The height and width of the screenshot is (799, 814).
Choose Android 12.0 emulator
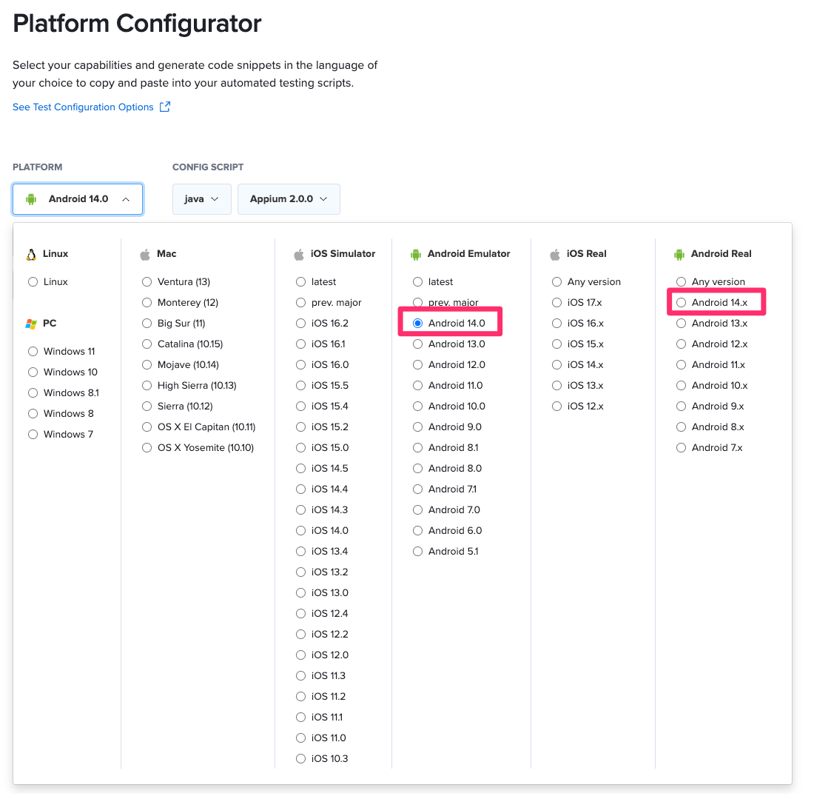(x=417, y=364)
